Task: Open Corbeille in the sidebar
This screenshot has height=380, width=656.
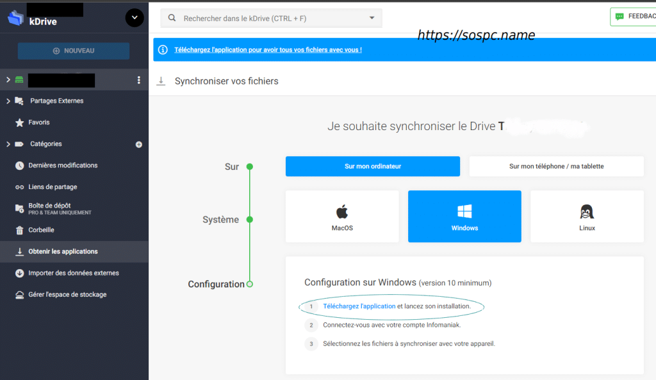Action: (x=41, y=230)
